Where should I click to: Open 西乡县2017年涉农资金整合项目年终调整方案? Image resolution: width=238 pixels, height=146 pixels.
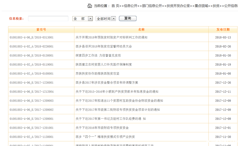[x=107, y=83]
